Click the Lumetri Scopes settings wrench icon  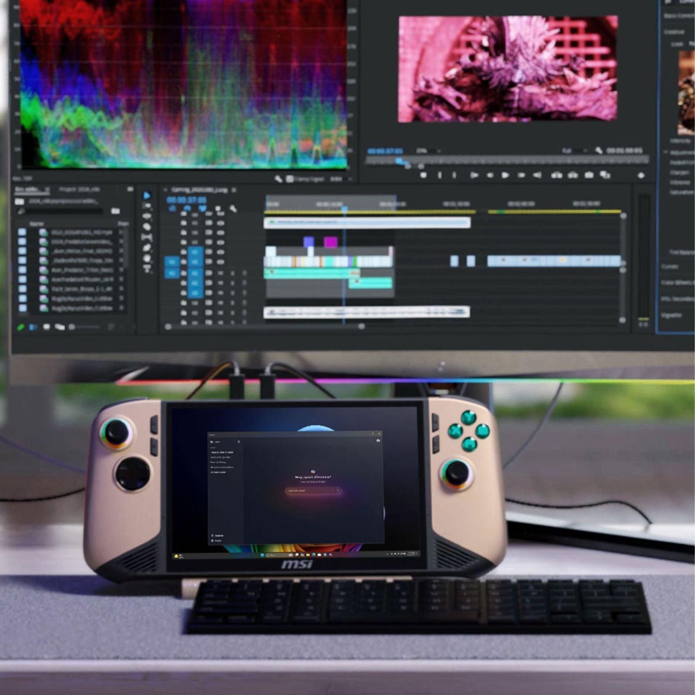278,179
